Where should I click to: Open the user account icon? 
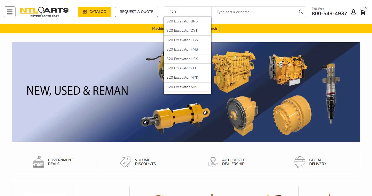353,12
